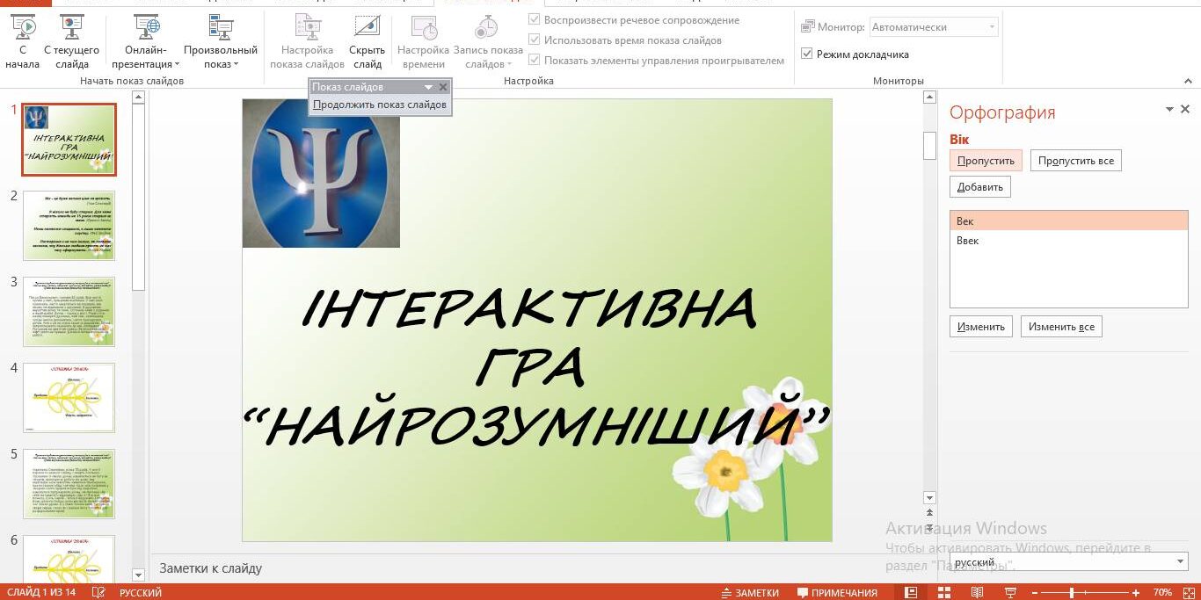Screen dimensions: 1201x600
Task: Open Reading view from the status bar
Action: (976, 591)
